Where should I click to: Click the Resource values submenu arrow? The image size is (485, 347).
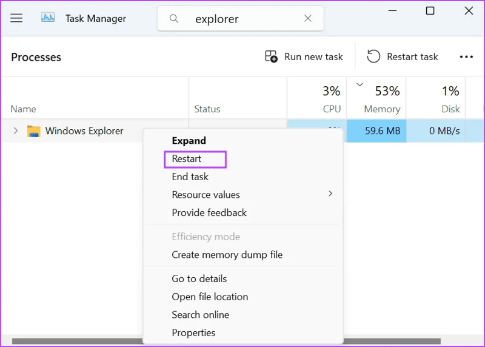tap(330, 194)
